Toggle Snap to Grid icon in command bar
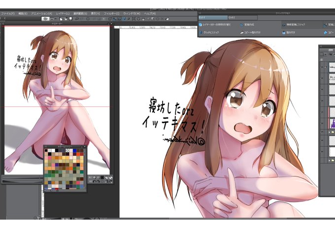 click(124, 19)
